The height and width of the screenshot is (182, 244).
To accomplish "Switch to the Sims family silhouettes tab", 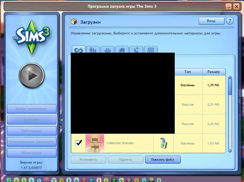I will click(x=93, y=50).
